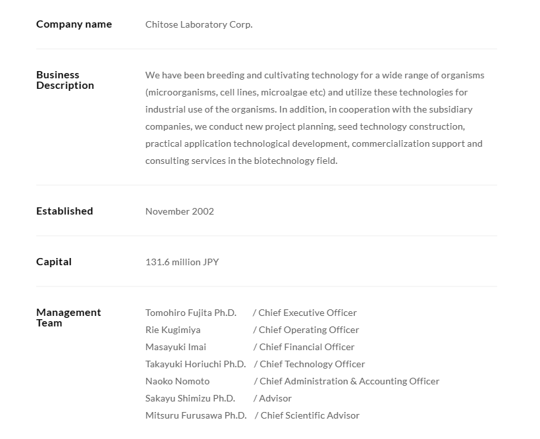Image resolution: width=540 pixels, height=439 pixels.
Task: Click the November 2002 date text
Action: click(x=180, y=211)
